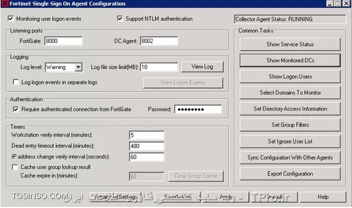This screenshot has height=208, width=352.
Task: Click Collector Agent Status: RUNNING text
Action: (274, 19)
